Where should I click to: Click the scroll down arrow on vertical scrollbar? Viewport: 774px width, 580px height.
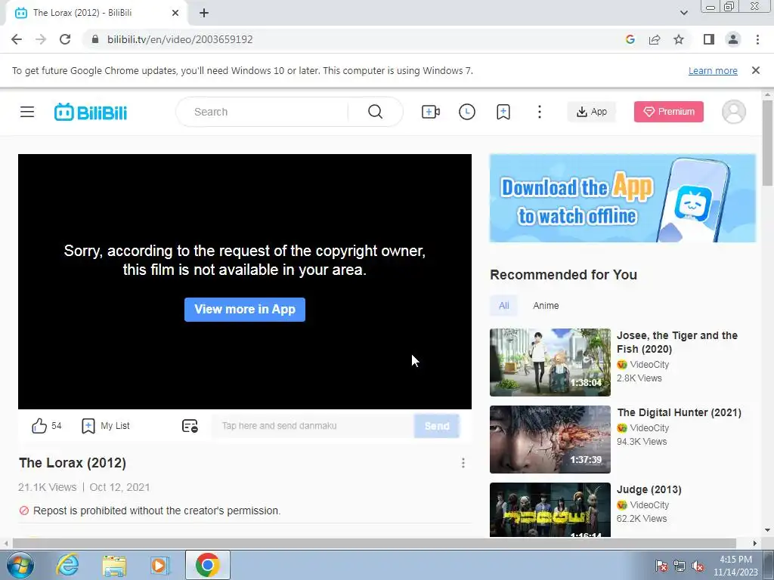coord(768,530)
